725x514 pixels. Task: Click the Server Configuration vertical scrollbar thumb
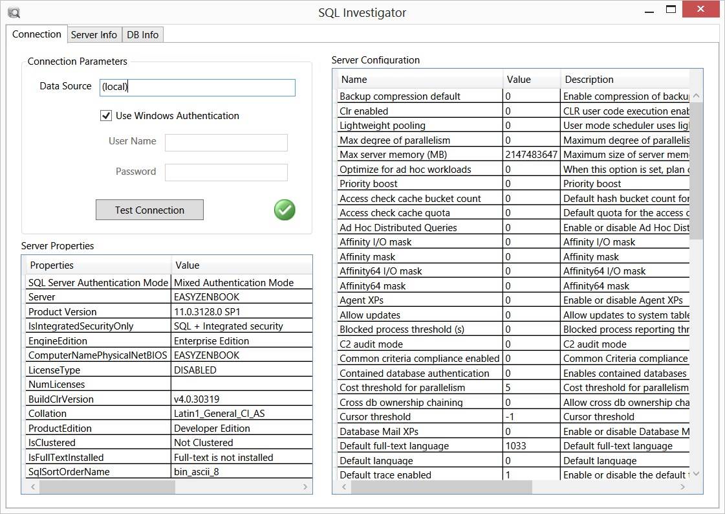[x=697, y=170]
